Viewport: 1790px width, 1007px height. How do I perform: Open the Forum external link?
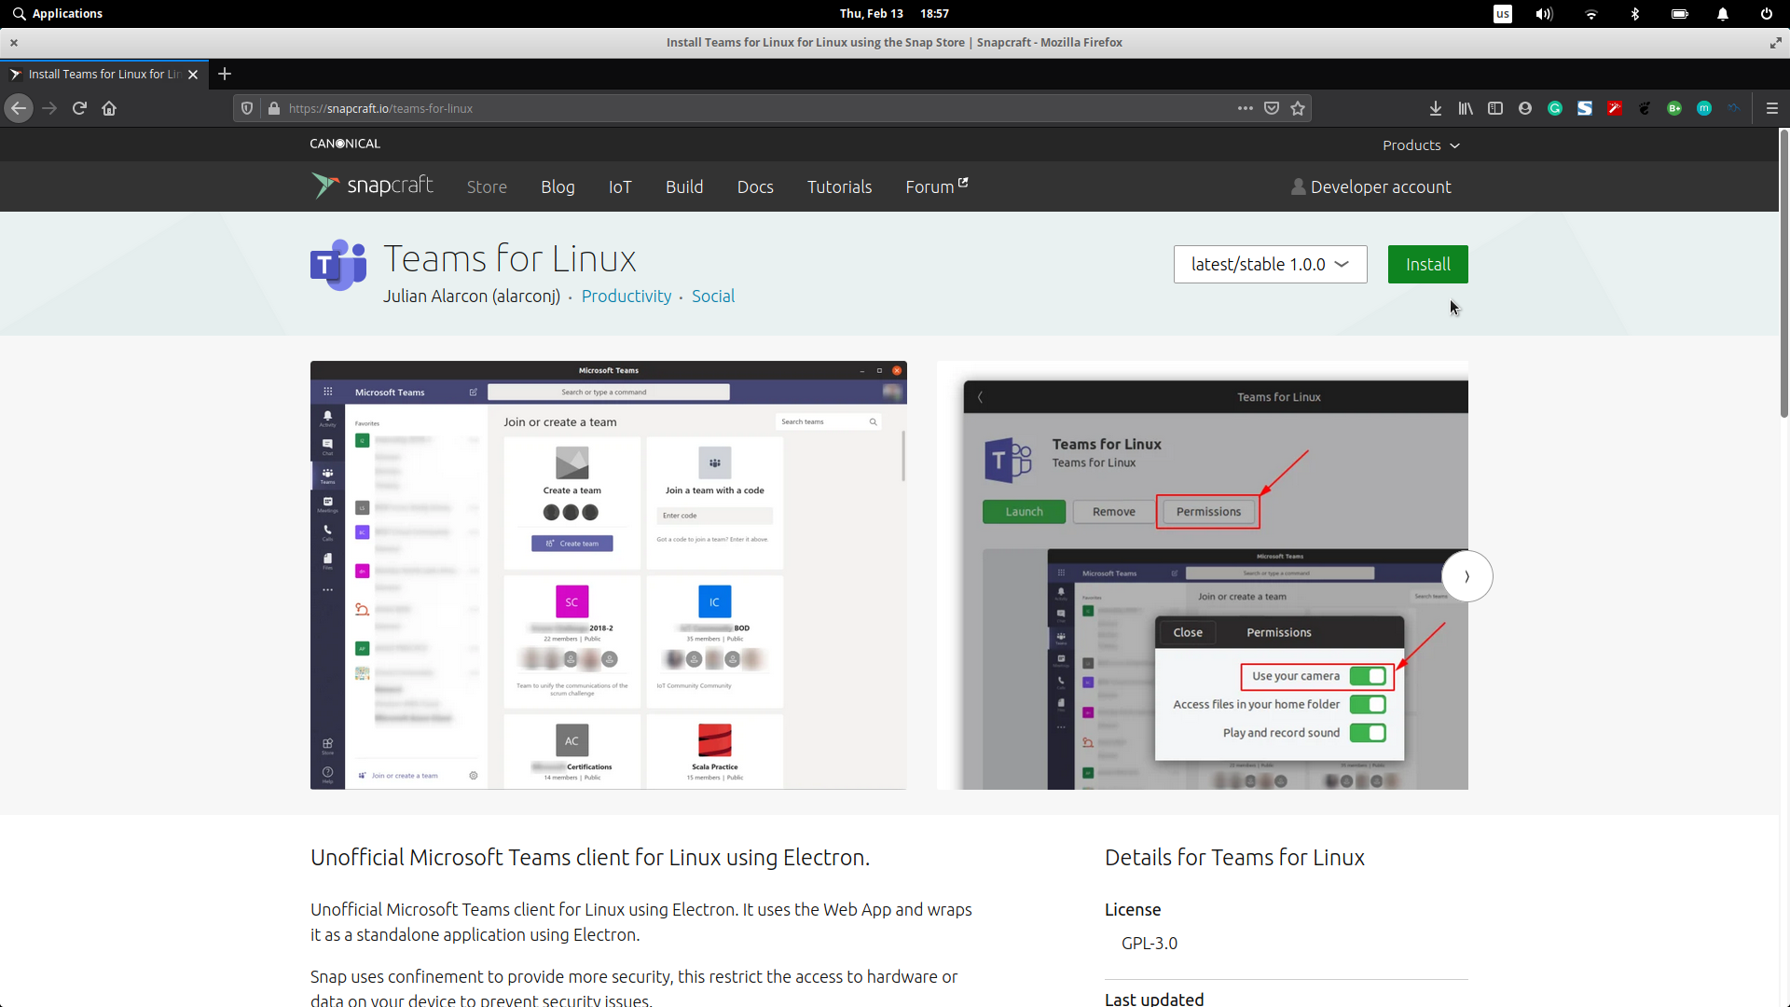point(937,186)
